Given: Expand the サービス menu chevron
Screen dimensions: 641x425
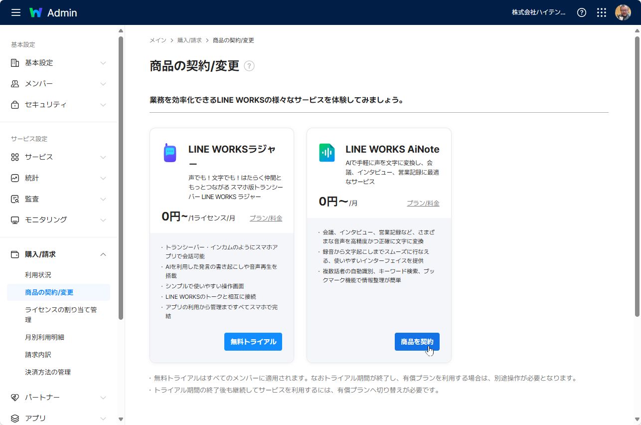Looking at the screenshot, I should [x=103, y=157].
